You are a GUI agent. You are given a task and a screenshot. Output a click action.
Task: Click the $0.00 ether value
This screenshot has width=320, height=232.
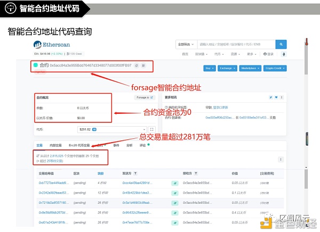[81, 118]
